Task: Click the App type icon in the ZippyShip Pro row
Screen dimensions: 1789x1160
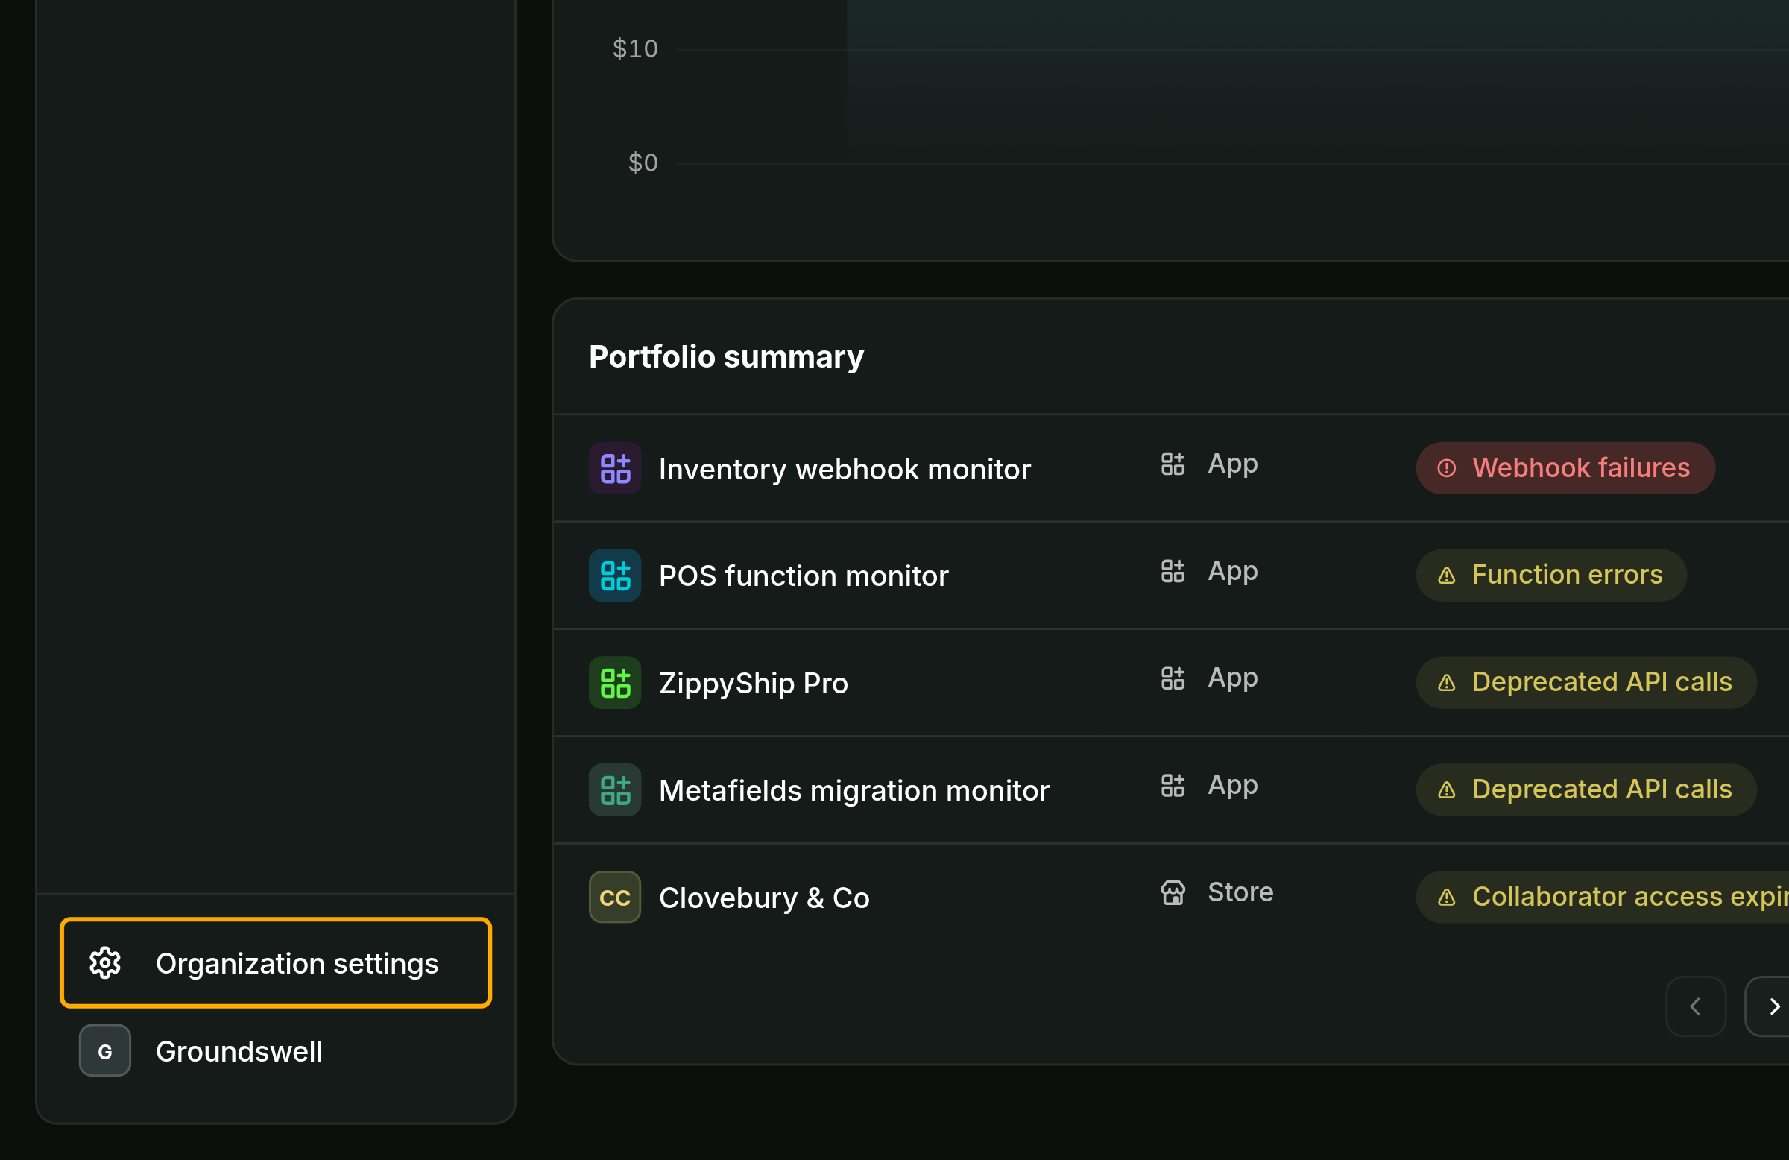Action: click(1173, 679)
